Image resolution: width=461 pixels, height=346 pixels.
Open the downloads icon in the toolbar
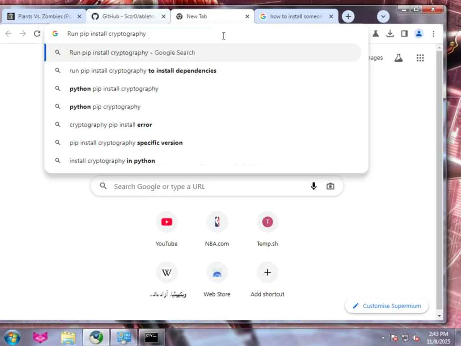390,33
